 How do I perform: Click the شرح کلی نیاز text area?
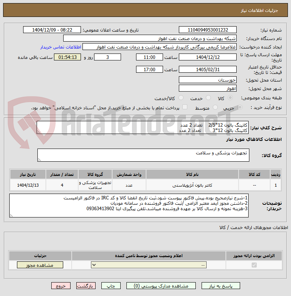(143, 128)
